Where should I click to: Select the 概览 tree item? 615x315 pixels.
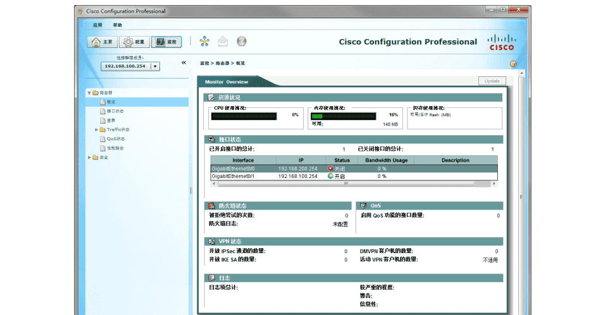(x=111, y=102)
